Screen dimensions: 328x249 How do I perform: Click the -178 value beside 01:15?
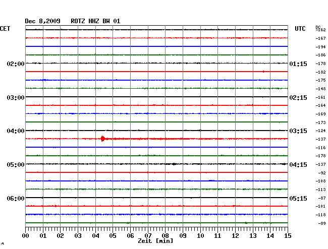click(320, 64)
